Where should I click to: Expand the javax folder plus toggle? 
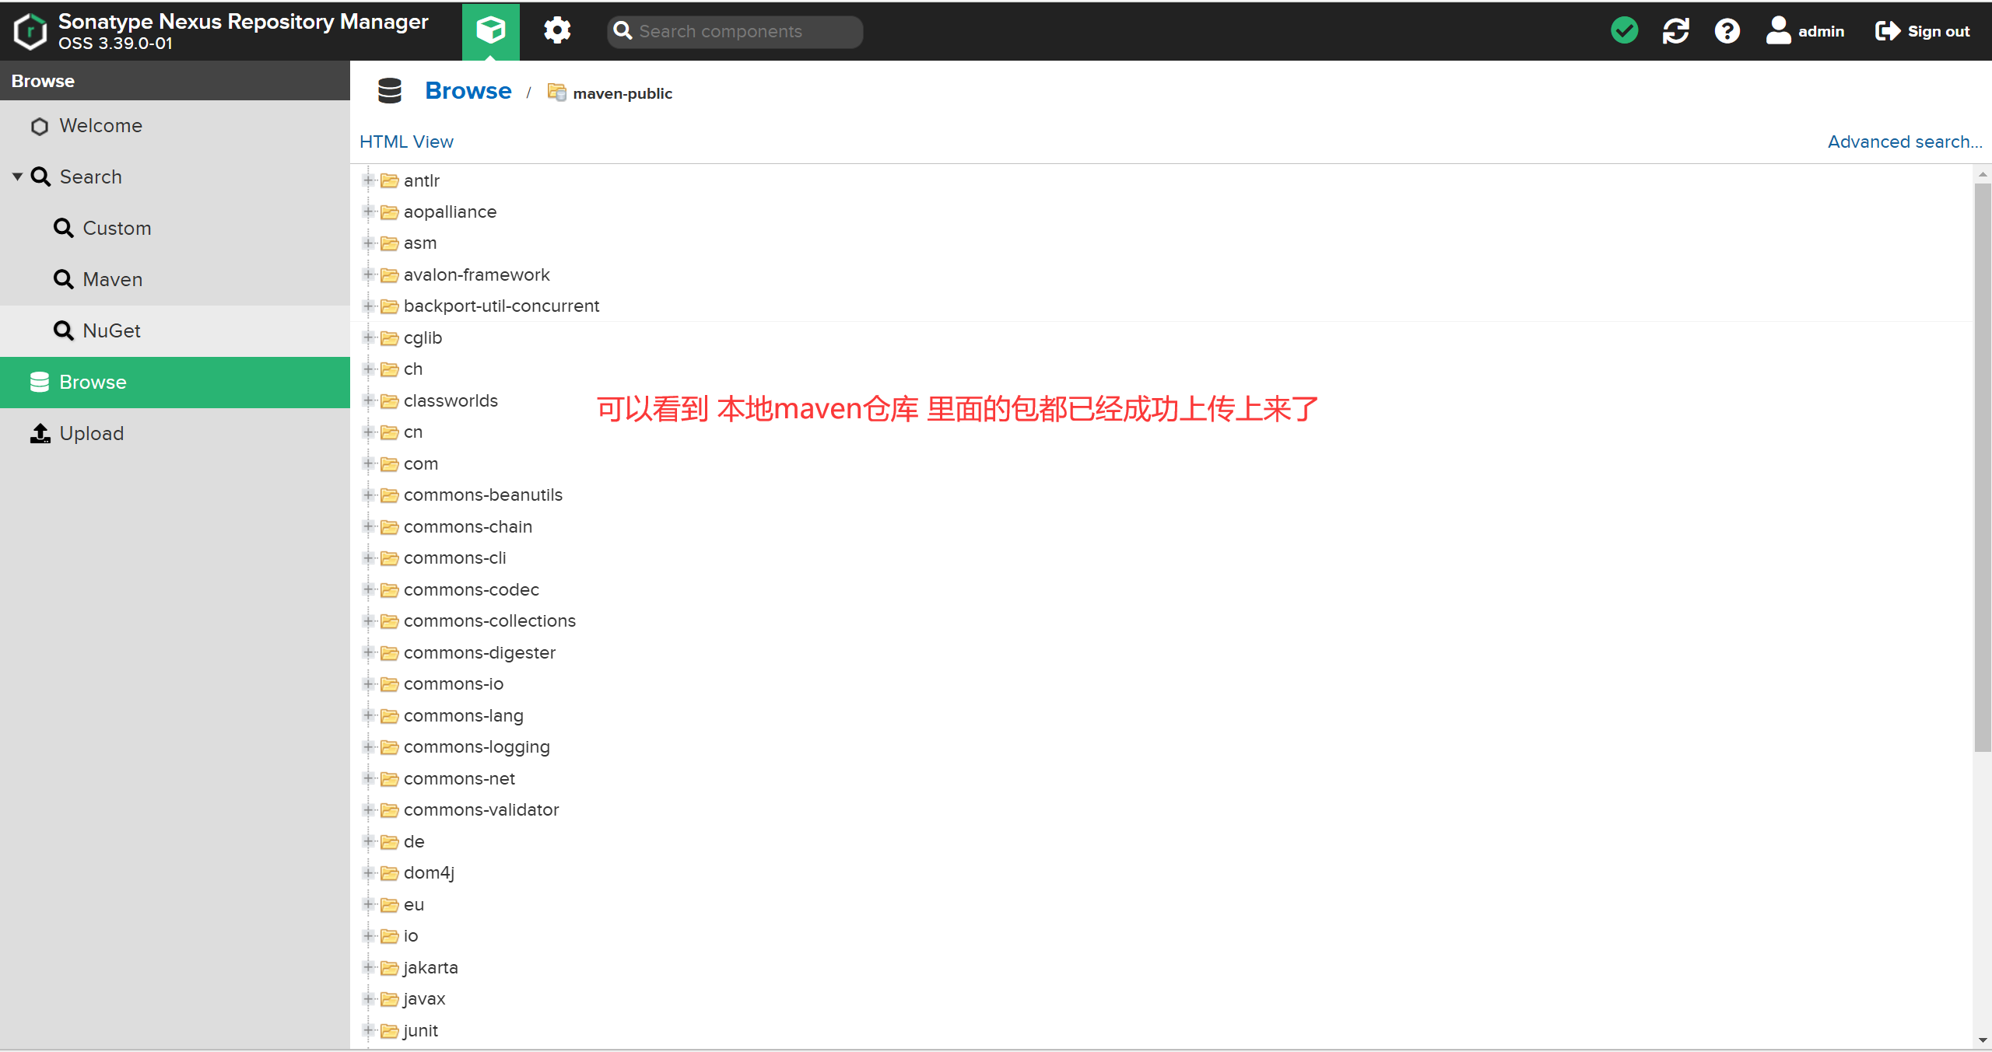368,998
